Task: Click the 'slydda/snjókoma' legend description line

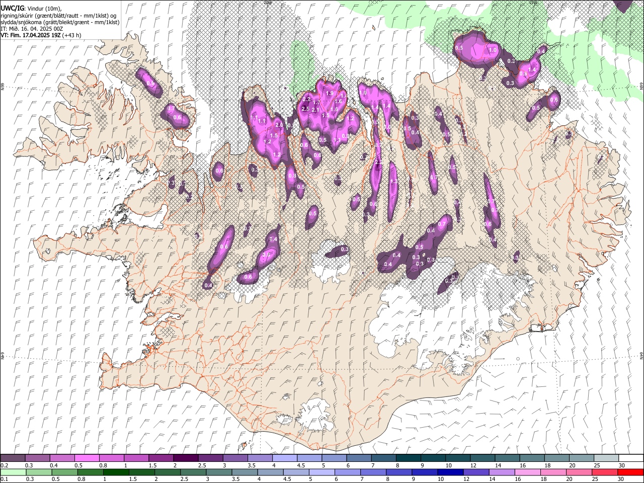Action: click(60, 22)
